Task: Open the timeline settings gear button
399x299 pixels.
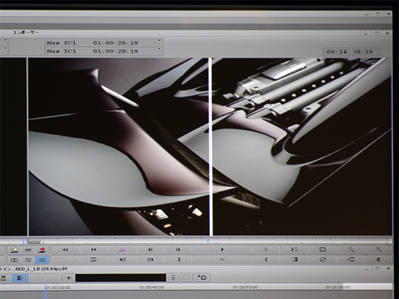Action: [x=202, y=277]
